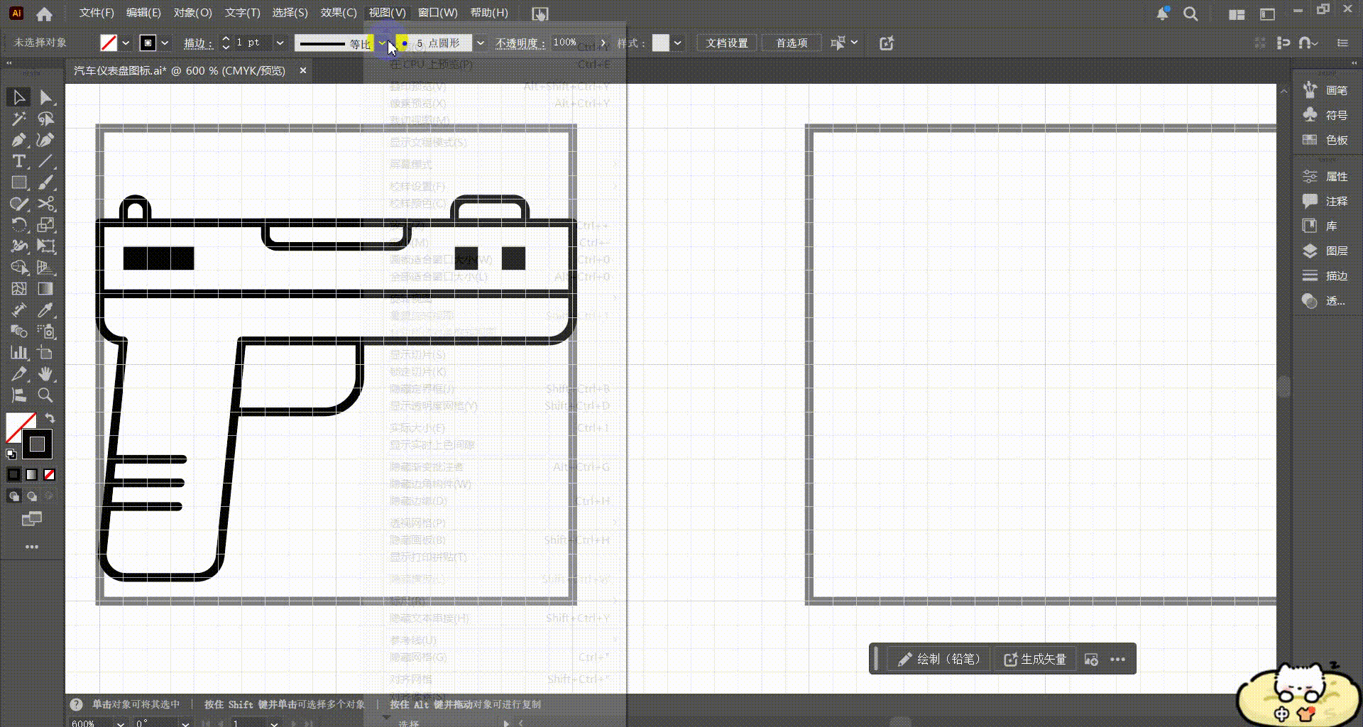This screenshot has width=1363, height=727.
Task: Open the 效果(C) menu
Action: 339,13
